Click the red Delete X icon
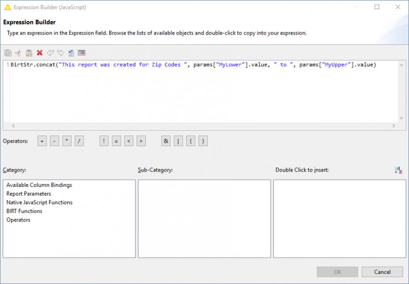Viewport: 409px width, 284px height. click(39, 53)
